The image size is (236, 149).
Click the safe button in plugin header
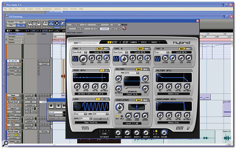pyautogui.click(x=118, y=29)
